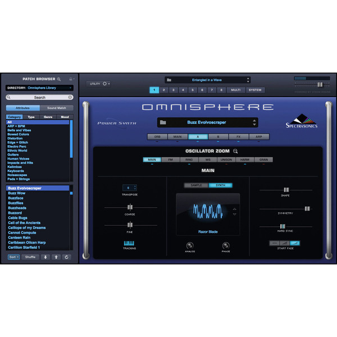Open the FM oscillator tab

170,160
